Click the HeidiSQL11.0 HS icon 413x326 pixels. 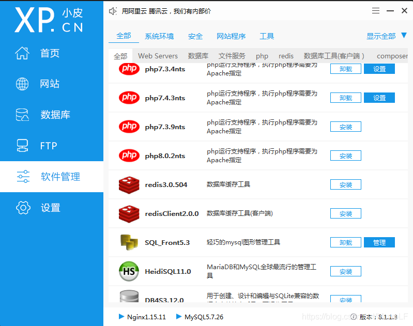pos(129,271)
